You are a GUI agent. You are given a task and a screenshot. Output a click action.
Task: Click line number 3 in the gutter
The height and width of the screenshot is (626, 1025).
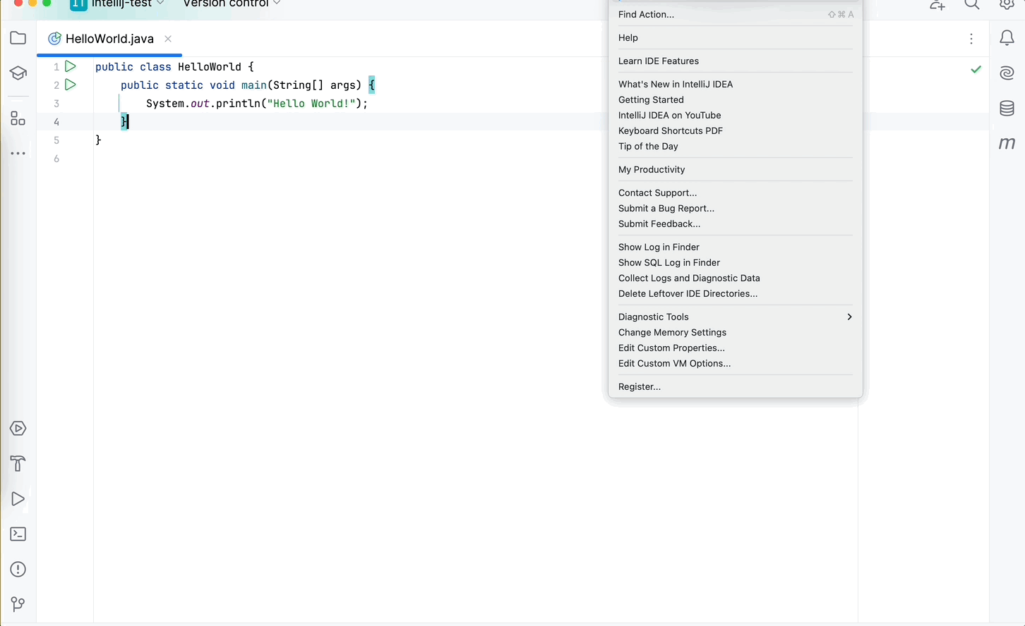[x=56, y=104]
